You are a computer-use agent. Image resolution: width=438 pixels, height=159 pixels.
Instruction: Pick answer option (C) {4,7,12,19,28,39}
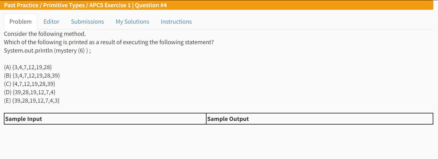30,84
